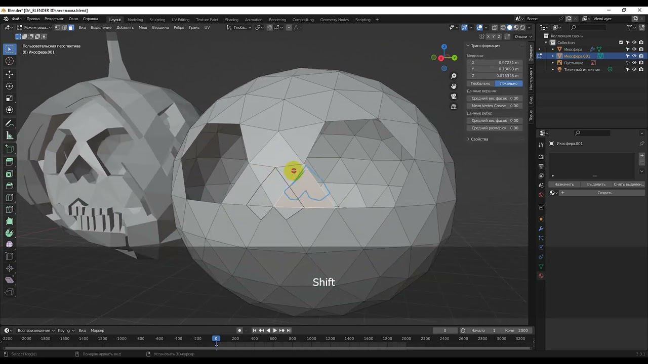648x364 pixels.
Task: Select the Measure tool
Action: pyautogui.click(x=10, y=135)
